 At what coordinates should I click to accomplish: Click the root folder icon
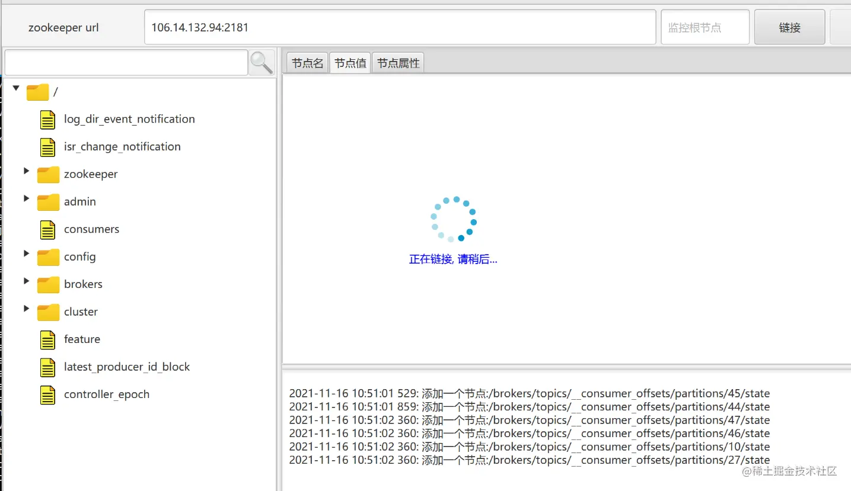[x=37, y=92]
